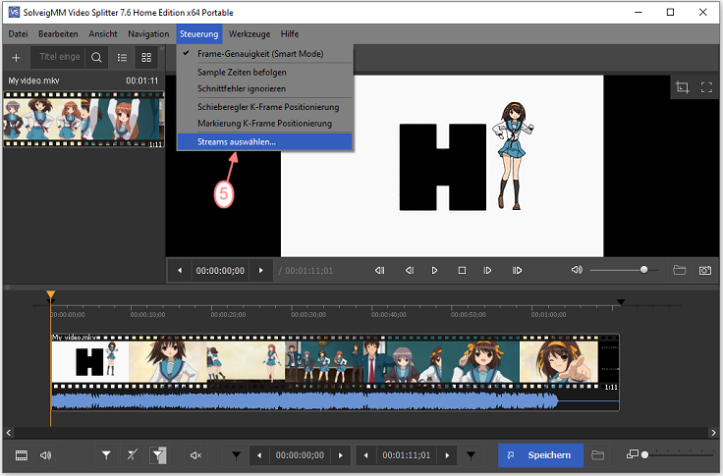
Task: Take a snapshot with camera icon
Action: tap(705, 271)
